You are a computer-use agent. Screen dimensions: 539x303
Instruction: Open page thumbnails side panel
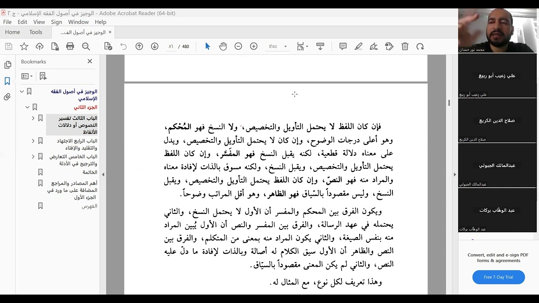[8, 65]
